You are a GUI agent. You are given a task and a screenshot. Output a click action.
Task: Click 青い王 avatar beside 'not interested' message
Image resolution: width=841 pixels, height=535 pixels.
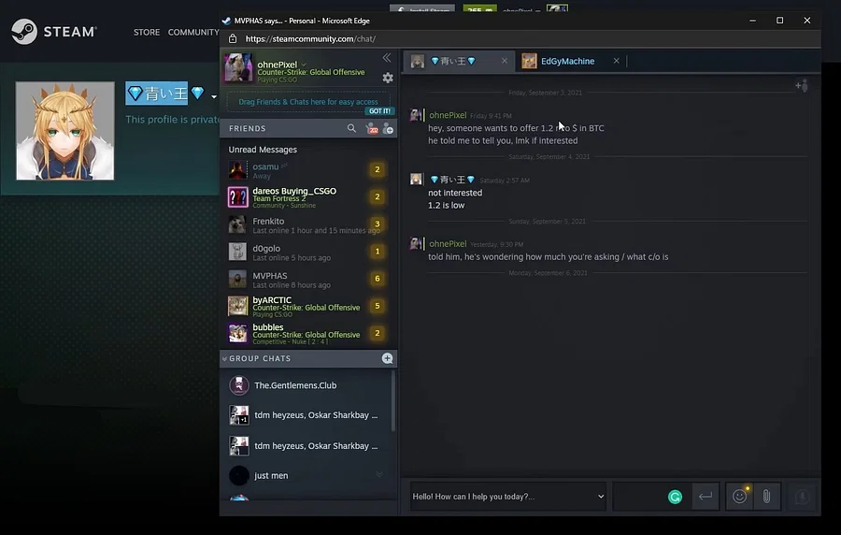pos(416,180)
